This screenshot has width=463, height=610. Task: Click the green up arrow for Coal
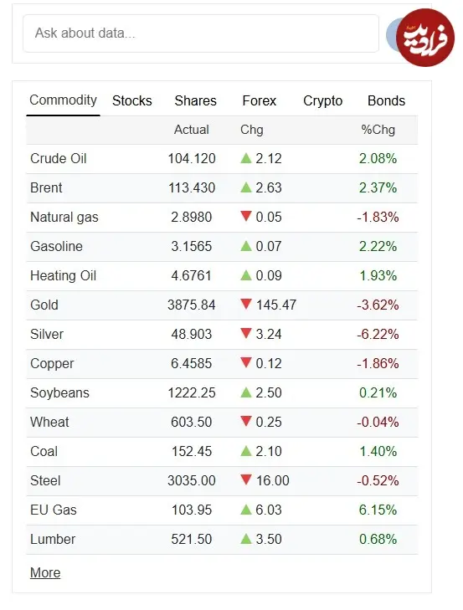246,451
